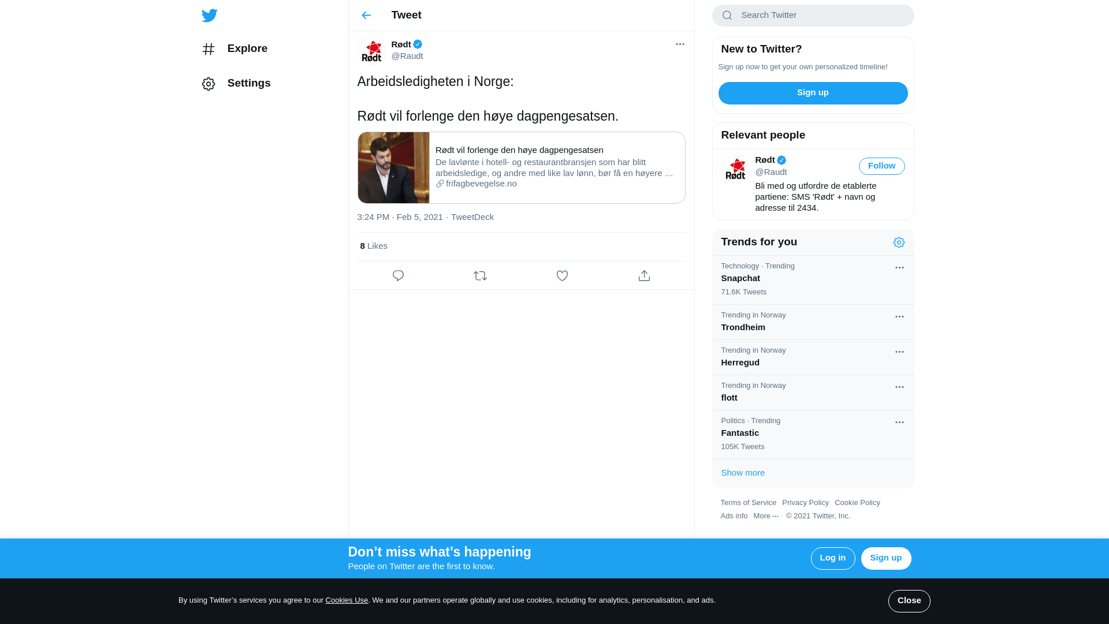The height and width of the screenshot is (624, 1109).
Task: Click Rødt name in Relevant people
Action: 765,160
